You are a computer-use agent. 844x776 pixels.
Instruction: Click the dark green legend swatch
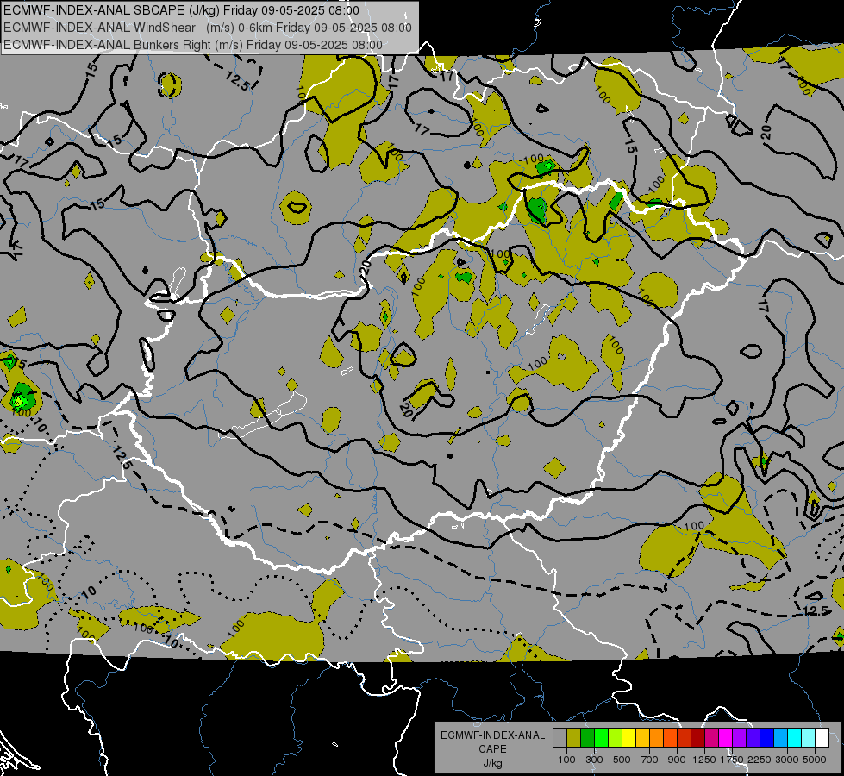[x=587, y=738]
